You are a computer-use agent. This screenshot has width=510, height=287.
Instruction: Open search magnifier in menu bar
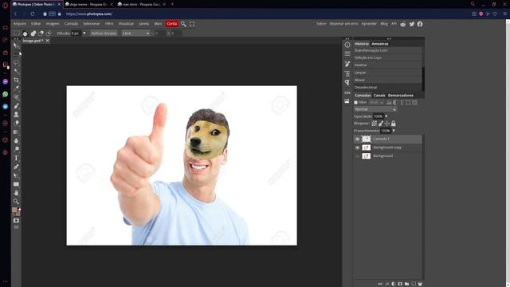click(x=183, y=24)
